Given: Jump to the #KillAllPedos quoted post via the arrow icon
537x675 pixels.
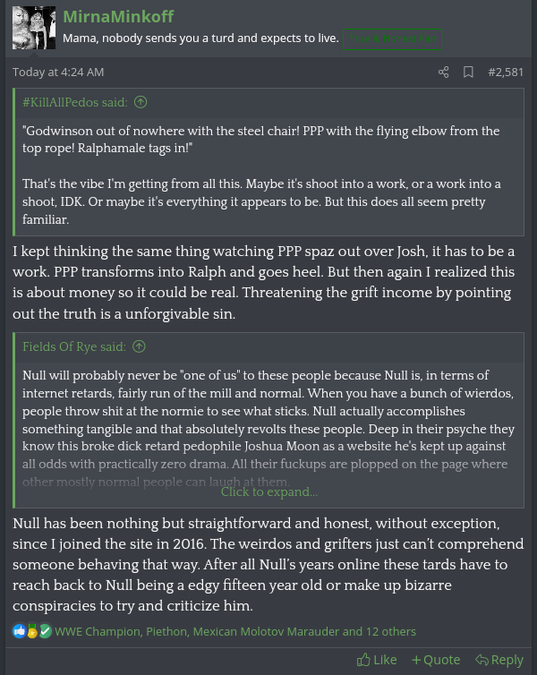Looking at the screenshot, I should coord(141,102).
